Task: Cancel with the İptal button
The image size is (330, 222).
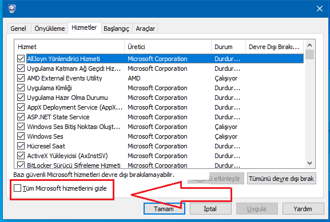Action: [210, 208]
